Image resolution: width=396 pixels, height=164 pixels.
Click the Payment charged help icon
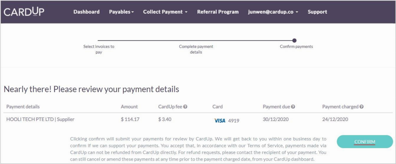(362, 107)
